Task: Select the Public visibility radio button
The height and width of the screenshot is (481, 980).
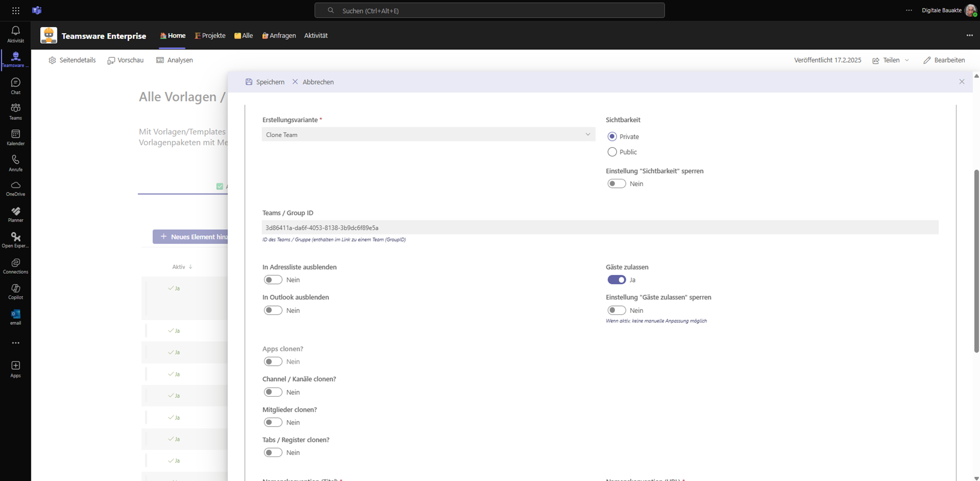Action: [612, 152]
